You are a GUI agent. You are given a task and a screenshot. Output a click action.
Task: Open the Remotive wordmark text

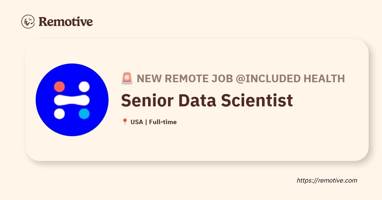(66, 22)
